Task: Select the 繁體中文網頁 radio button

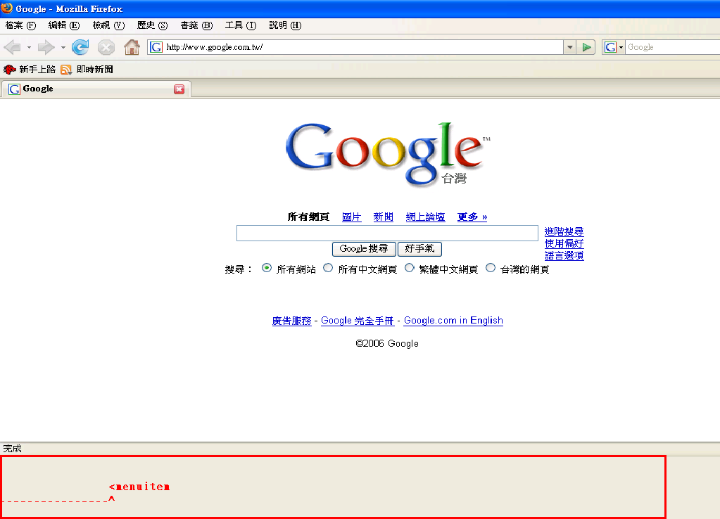Action: pos(409,268)
